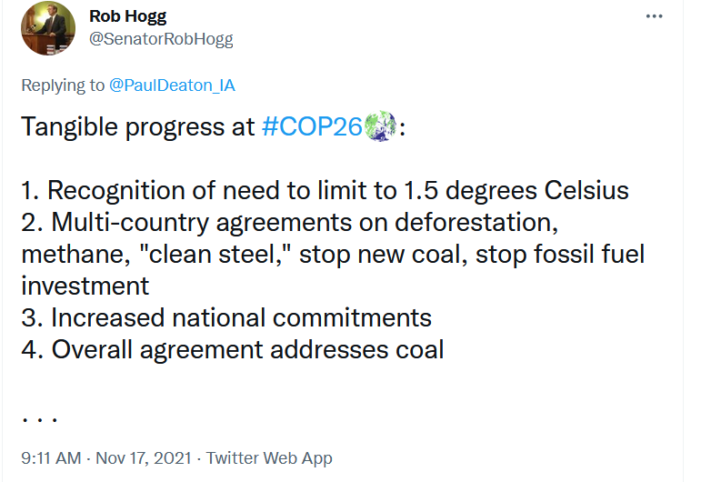Open the Twitter Web App source link
711x482 pixels.
coord(269,458)
